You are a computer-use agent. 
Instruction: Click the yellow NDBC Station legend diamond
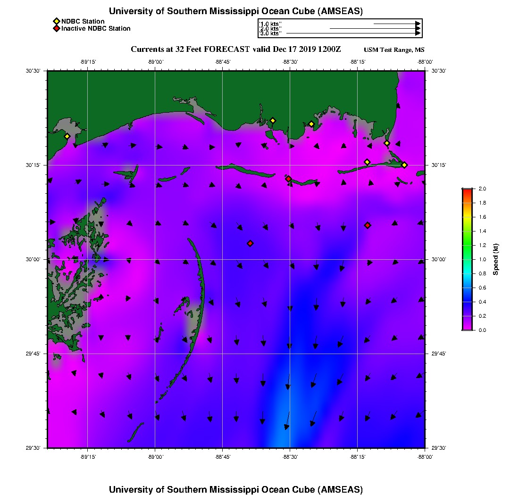coord(56,21)
